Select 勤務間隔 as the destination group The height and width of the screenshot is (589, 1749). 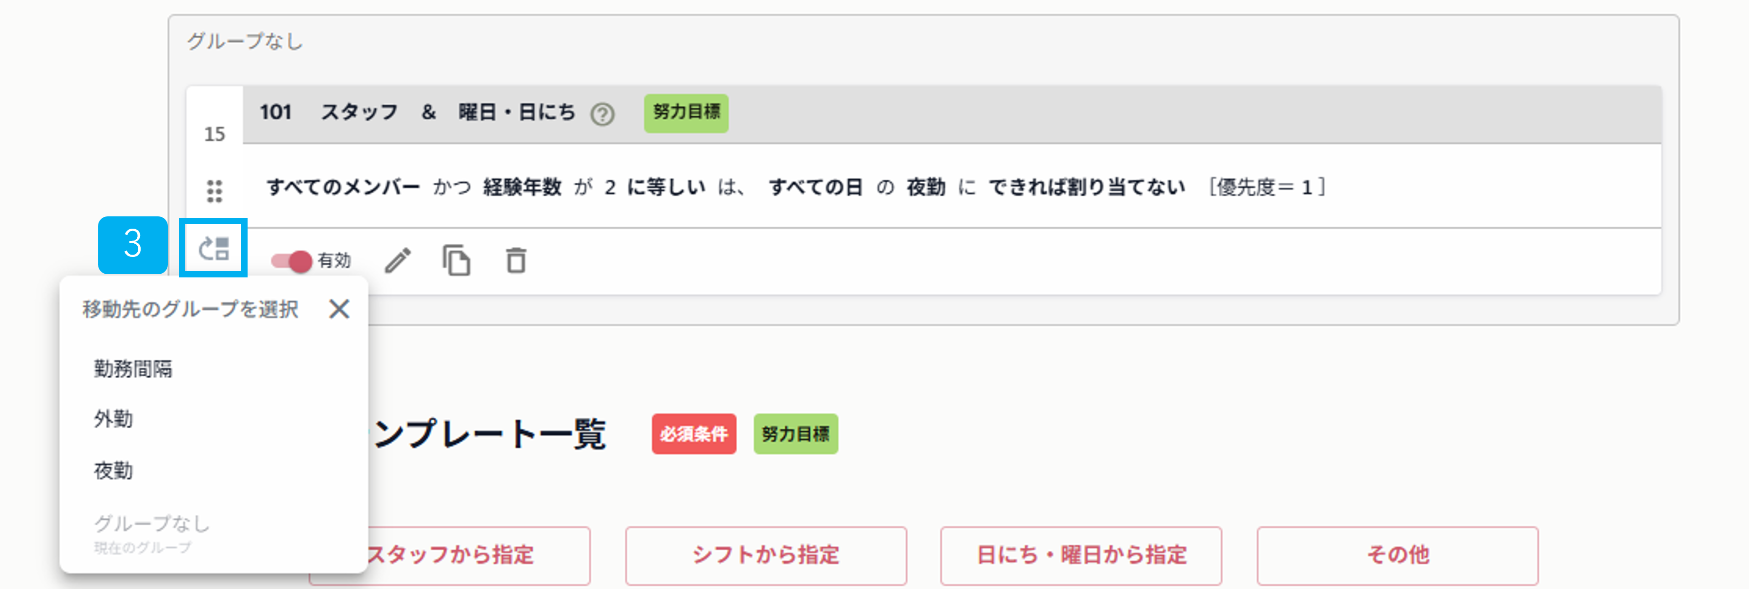(133, 369)
